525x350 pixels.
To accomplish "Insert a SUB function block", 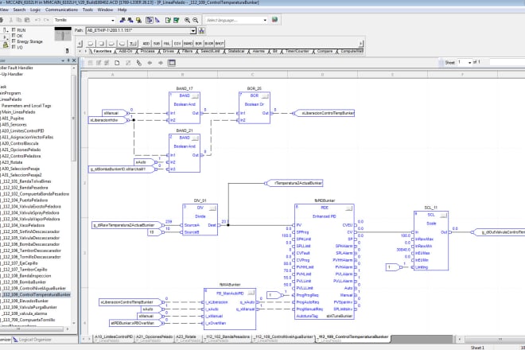I will (x=157, y=44).
